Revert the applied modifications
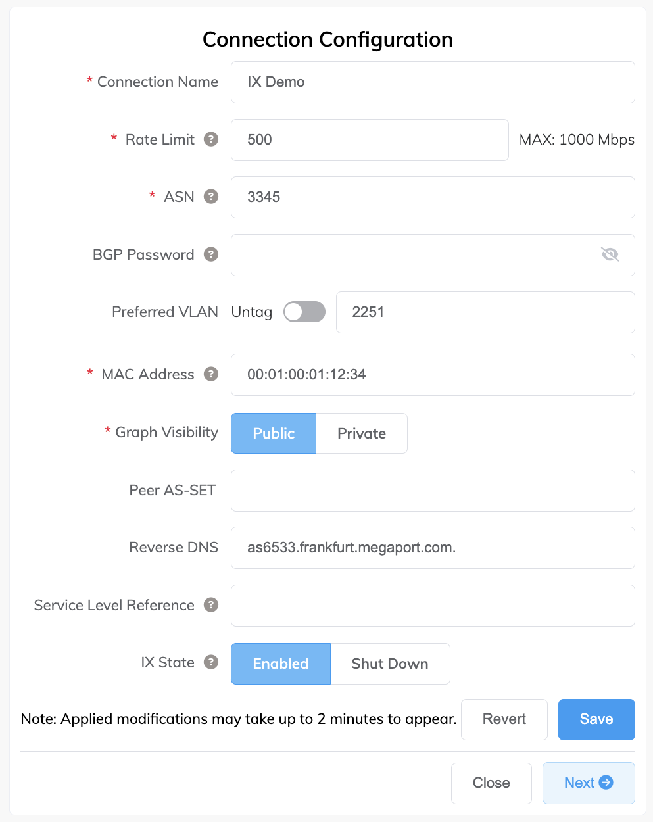The height and width of the screenshot is (822, 653). [x=504, y=719]
